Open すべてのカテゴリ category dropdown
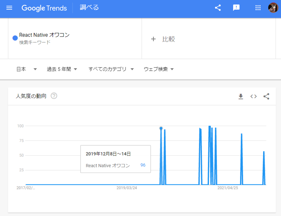 [x=111, y=69]
